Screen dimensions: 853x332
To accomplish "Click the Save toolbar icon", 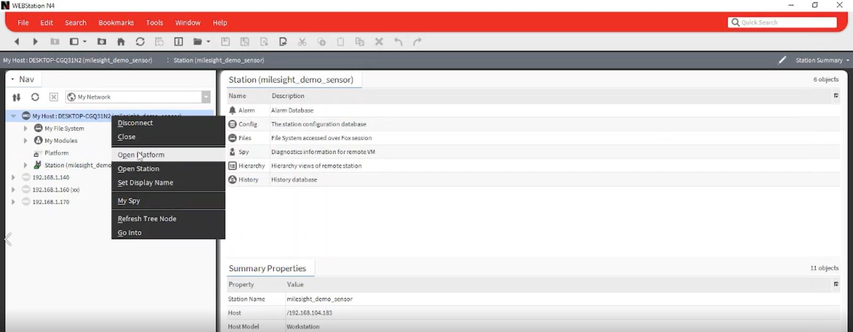I will click(226, 42).
